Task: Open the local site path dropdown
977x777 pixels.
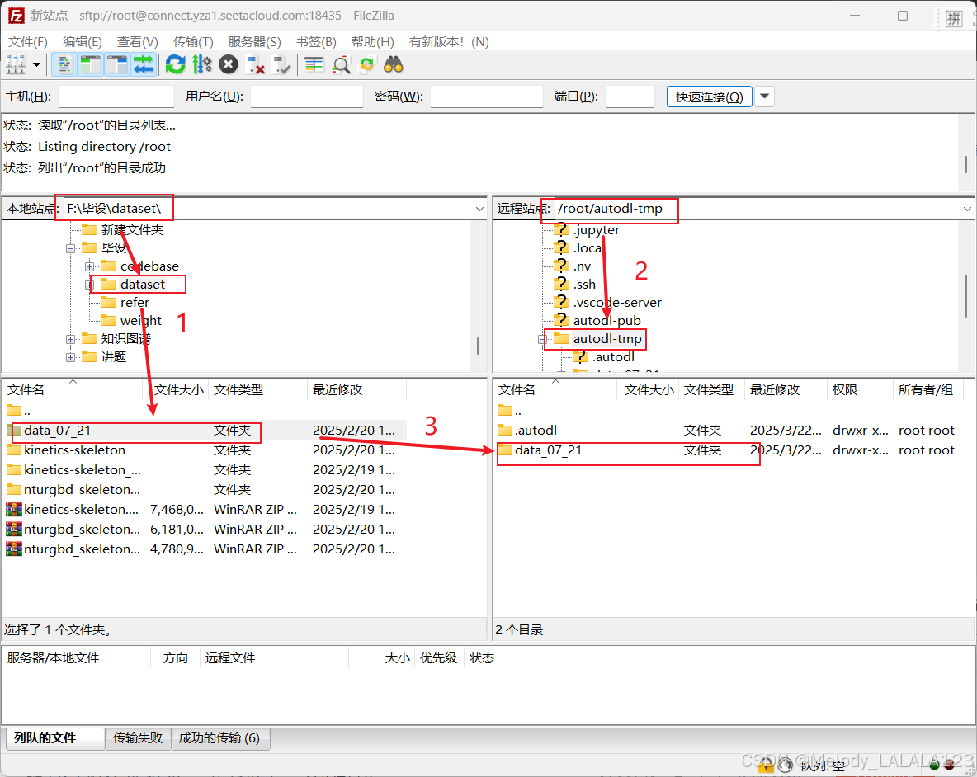Action: [x=479, y=209]
